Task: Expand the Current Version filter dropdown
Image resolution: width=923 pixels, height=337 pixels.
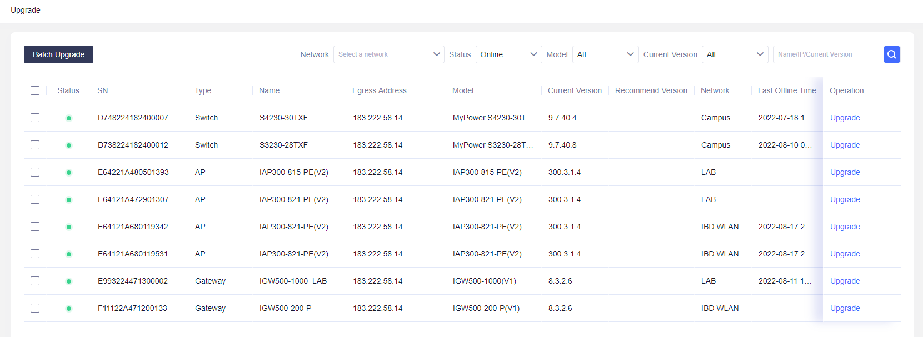Action: [x=735, y=54]
